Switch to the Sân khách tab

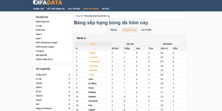pos(168,44)
